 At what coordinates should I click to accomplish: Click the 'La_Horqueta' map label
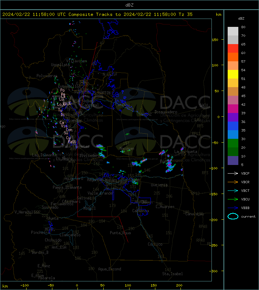tap(186, 152)
